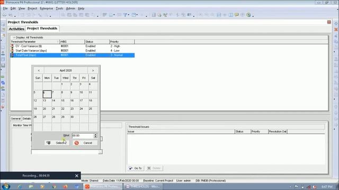The width and height of the screenshot is (339, 190).
Task: Click the bars layout toolbar icon
Action: 105,15
